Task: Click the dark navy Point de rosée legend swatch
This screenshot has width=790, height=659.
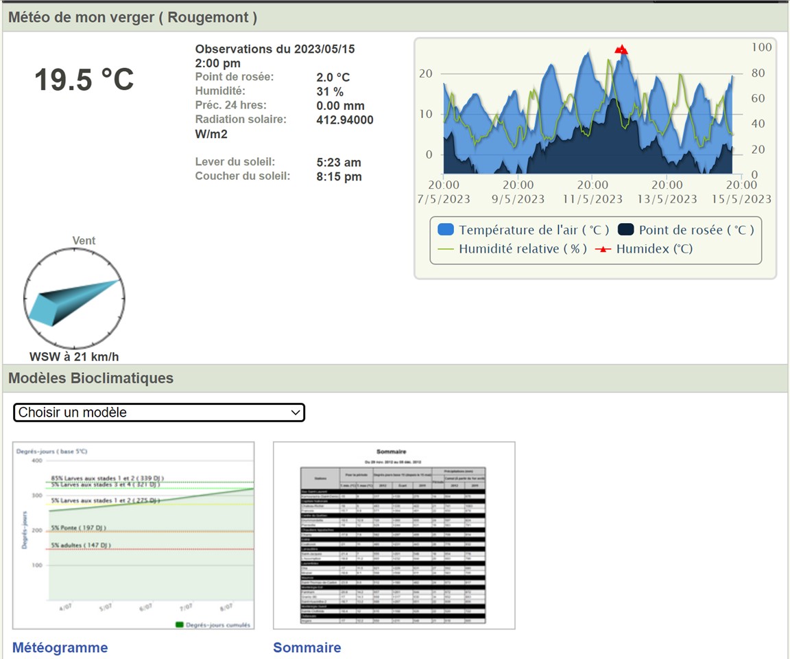Action: 625,230
